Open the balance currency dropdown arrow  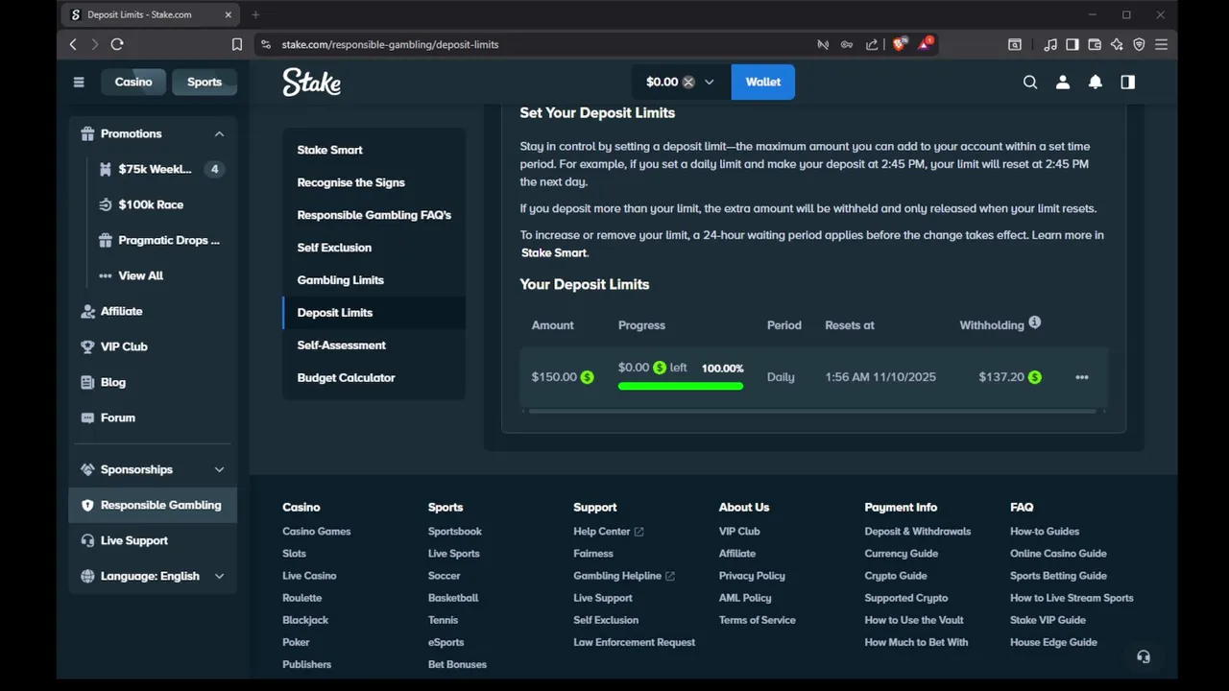coord(710,83)
